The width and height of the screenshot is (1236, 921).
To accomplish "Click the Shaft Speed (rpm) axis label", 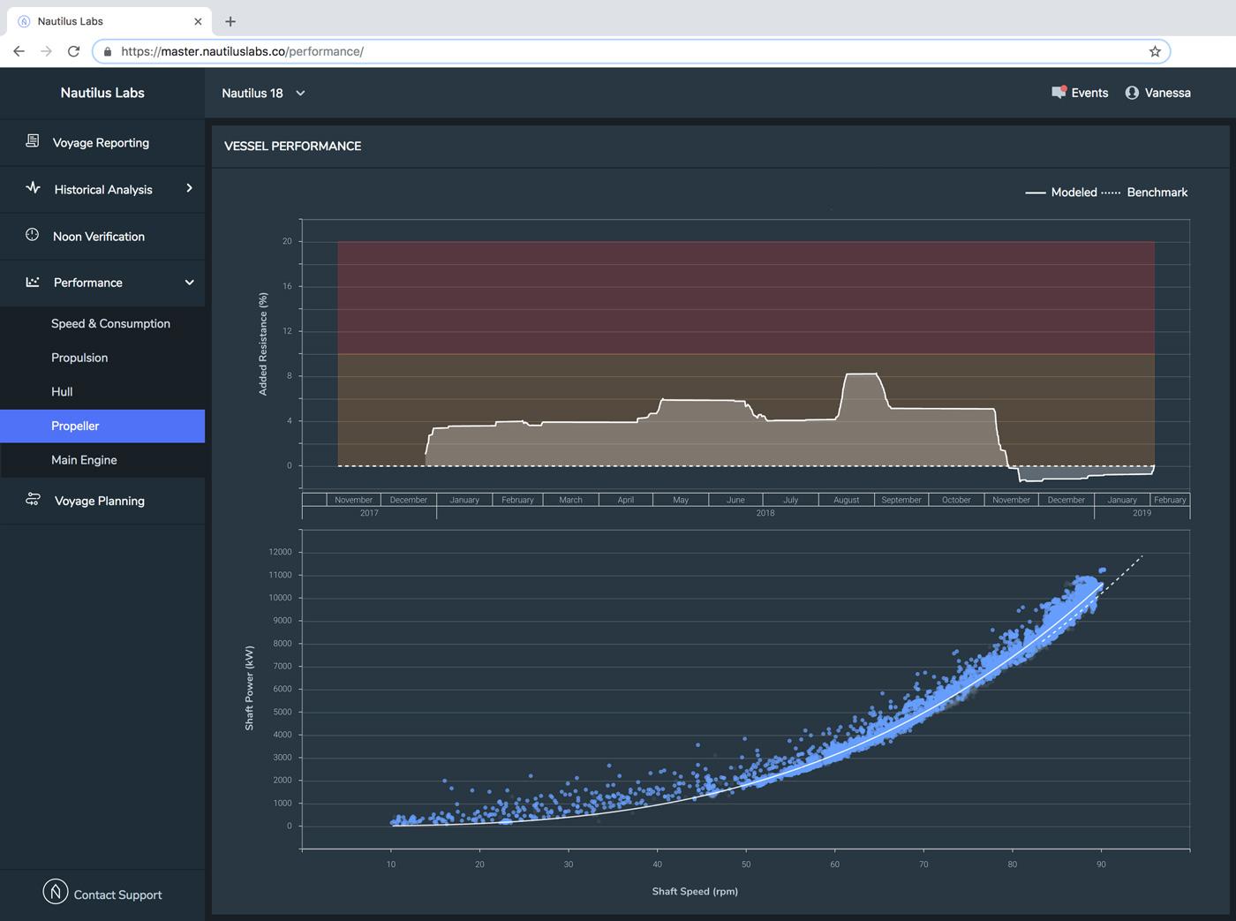I will (695, 891).
